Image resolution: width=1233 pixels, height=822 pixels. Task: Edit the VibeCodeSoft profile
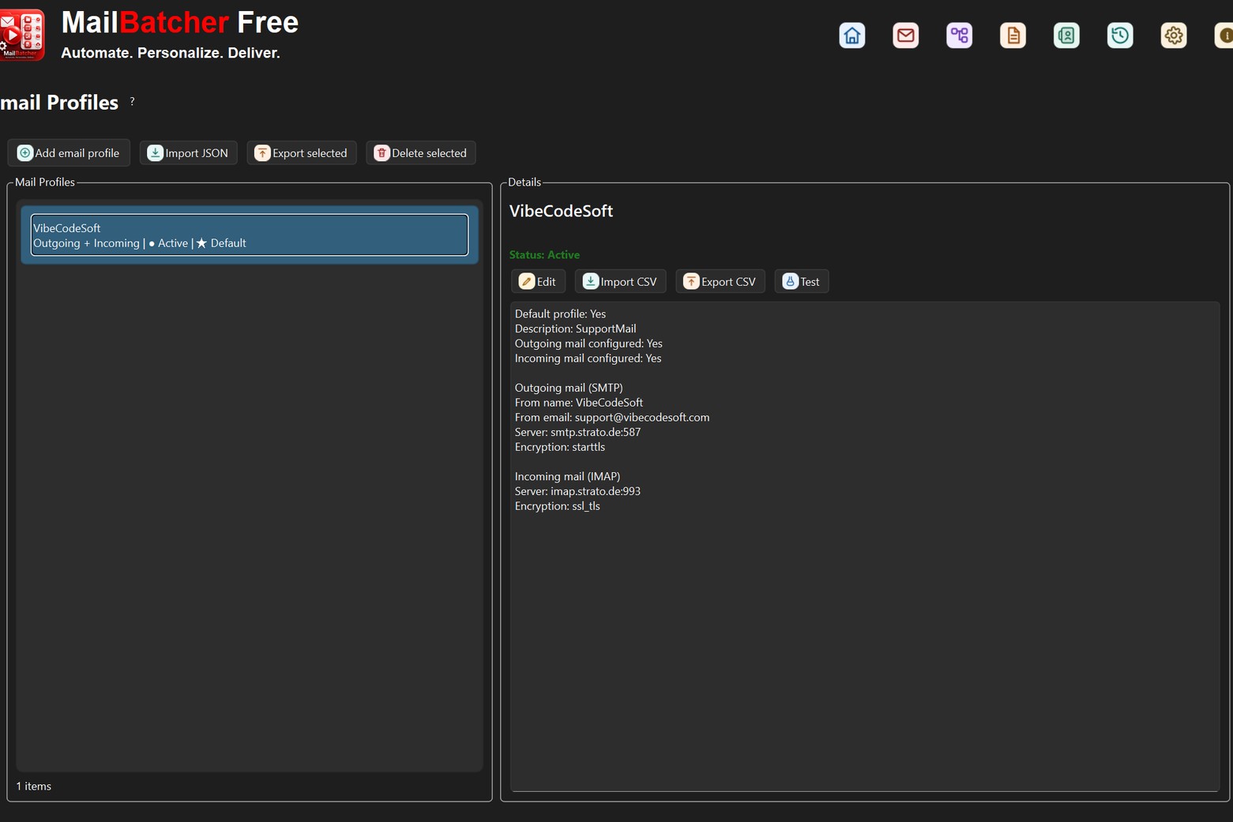pos(538,282)
